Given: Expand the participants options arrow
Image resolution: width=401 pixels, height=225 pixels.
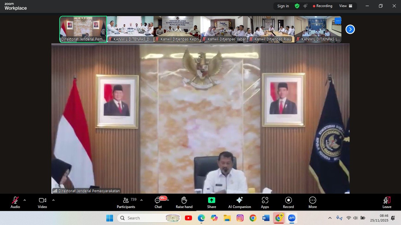Looking at the screenshot, I should [x=141, y=200].
